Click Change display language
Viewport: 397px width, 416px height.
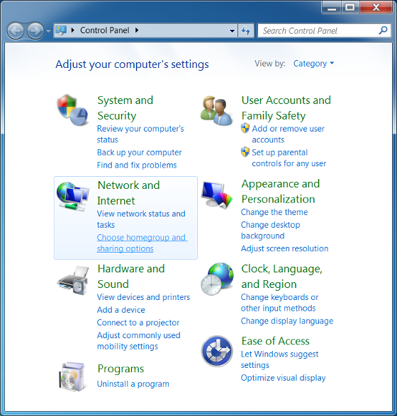pyautogui.click(x=287, y=320)
